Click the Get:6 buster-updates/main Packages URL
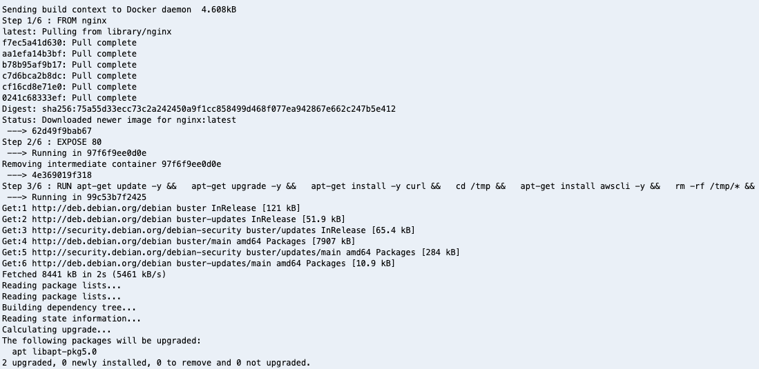Viewport: 759px width, 369px height. tap(189, 263)
